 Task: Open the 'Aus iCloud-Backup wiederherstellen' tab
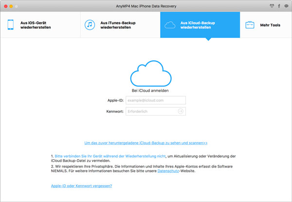(200, 25)
